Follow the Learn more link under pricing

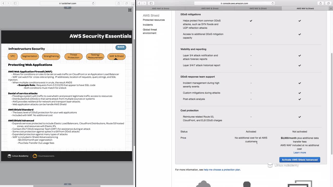[300, 153]
